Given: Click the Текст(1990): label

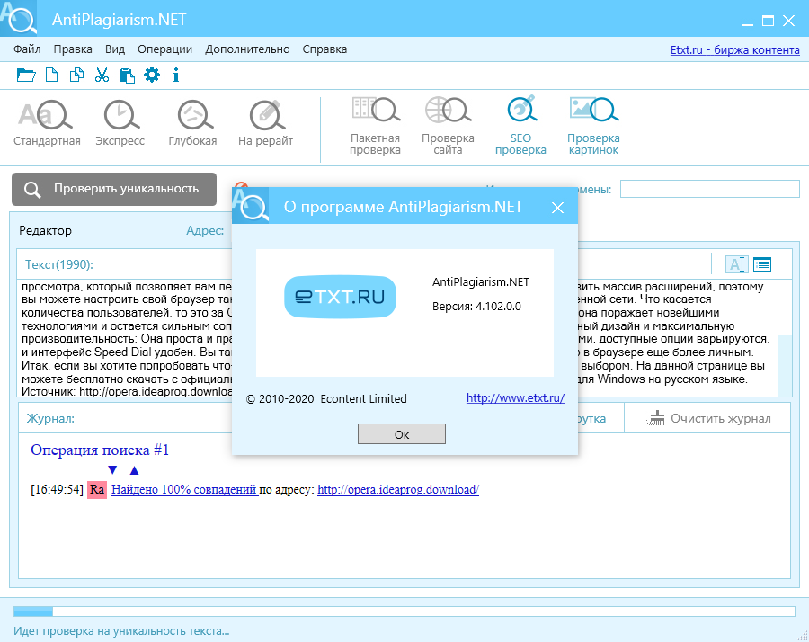Looking at the screenshot, I should (x=58, y=264).
